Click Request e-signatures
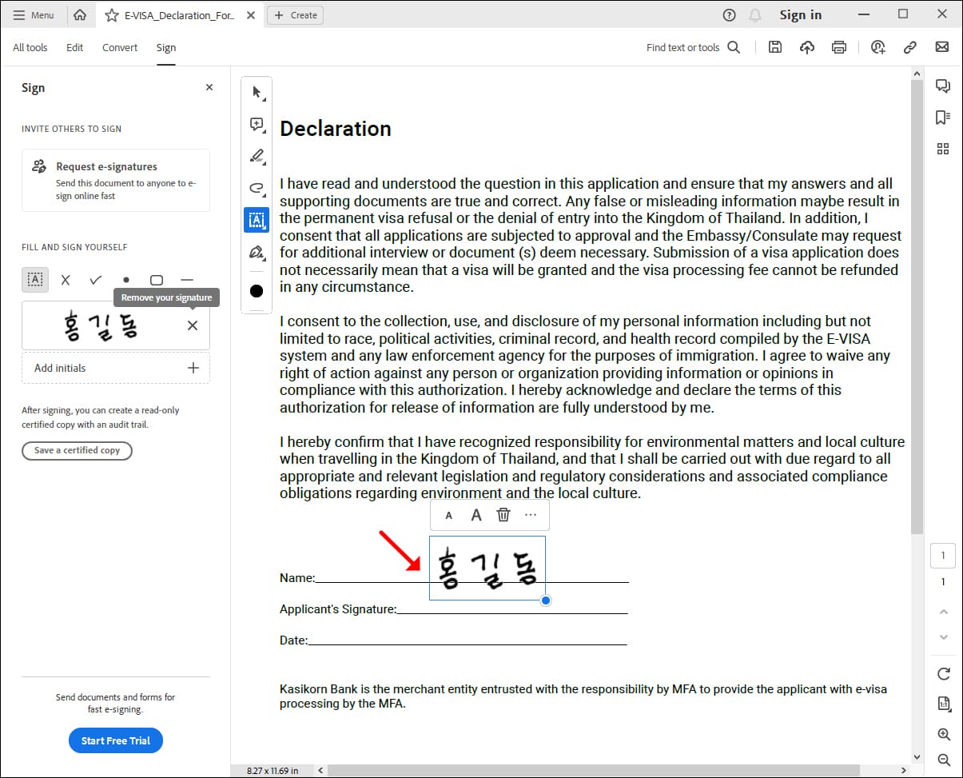 pos(116,181)
